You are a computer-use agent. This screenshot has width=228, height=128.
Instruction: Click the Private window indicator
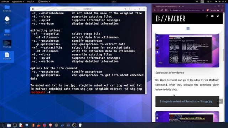pyautogui.click(x=215, y=10)
